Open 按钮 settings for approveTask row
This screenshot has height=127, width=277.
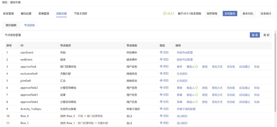[x=205, y=66]
